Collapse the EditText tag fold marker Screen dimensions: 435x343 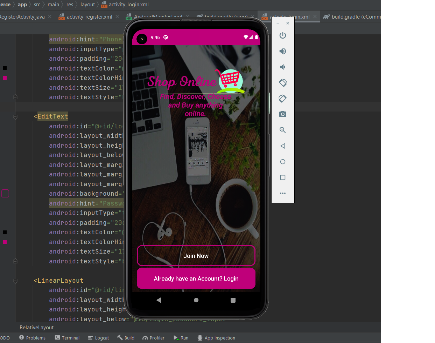click(x=15, y=116)
